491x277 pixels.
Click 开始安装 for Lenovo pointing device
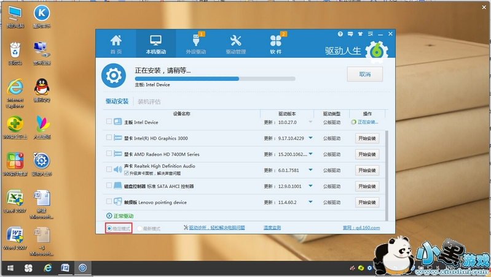367,202
